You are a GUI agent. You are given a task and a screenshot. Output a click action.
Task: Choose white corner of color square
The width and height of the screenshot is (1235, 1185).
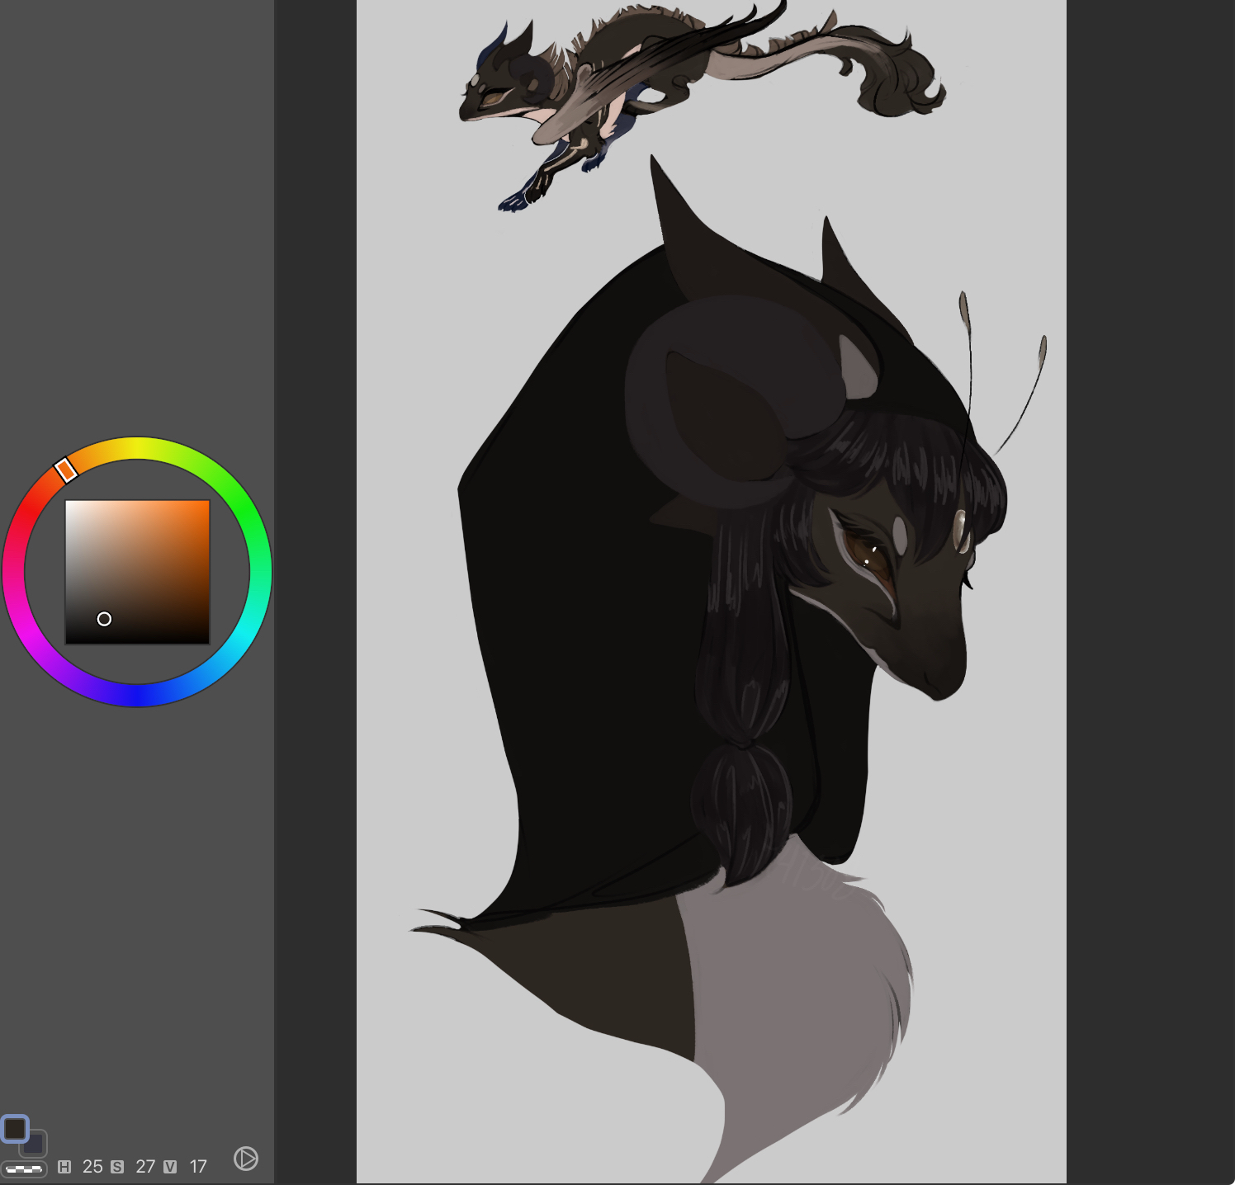click(x=68, y=503)
